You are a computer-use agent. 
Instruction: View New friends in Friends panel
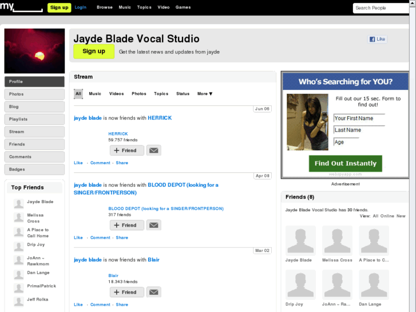coord(401,216)
